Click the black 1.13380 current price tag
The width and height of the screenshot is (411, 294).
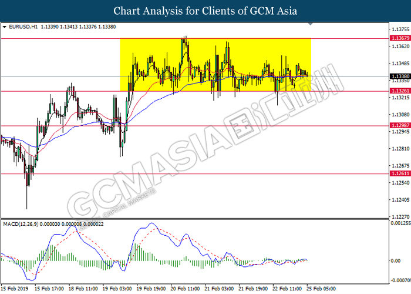click(x=399, y=76)
